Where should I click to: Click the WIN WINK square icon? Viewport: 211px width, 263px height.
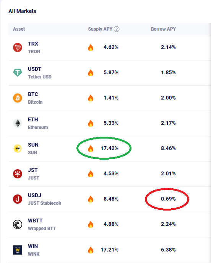[x=18, y=250]
